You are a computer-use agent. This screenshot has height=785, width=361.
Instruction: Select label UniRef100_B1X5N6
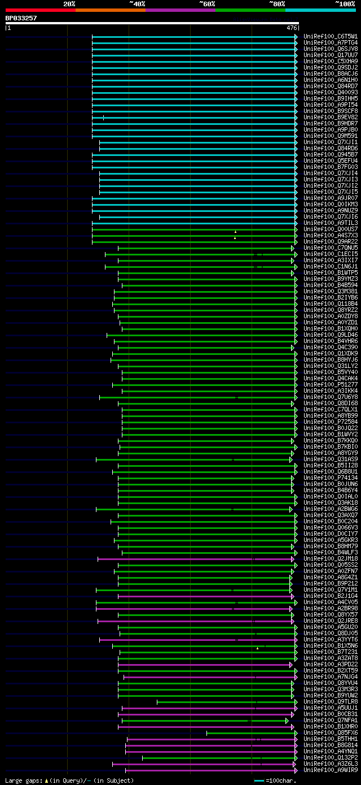tap(331, 645)
